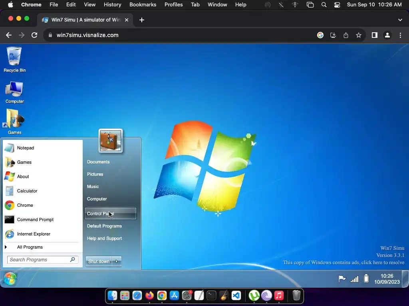Close the Win7 Simu tab
The width and height of the screenshot is (409, 306).
tap(127, 20)
